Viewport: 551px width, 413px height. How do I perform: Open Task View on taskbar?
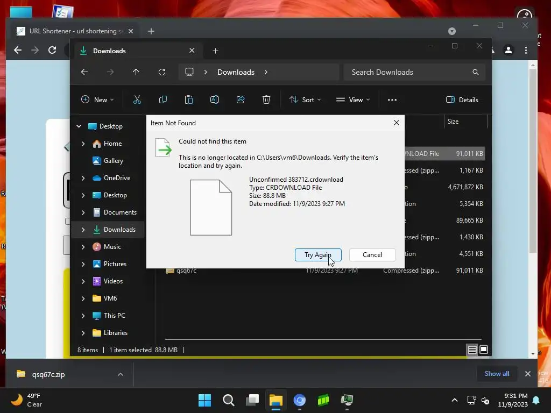252,400
